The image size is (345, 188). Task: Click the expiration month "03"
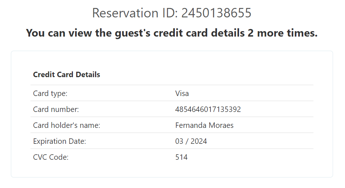coord(179,141)
